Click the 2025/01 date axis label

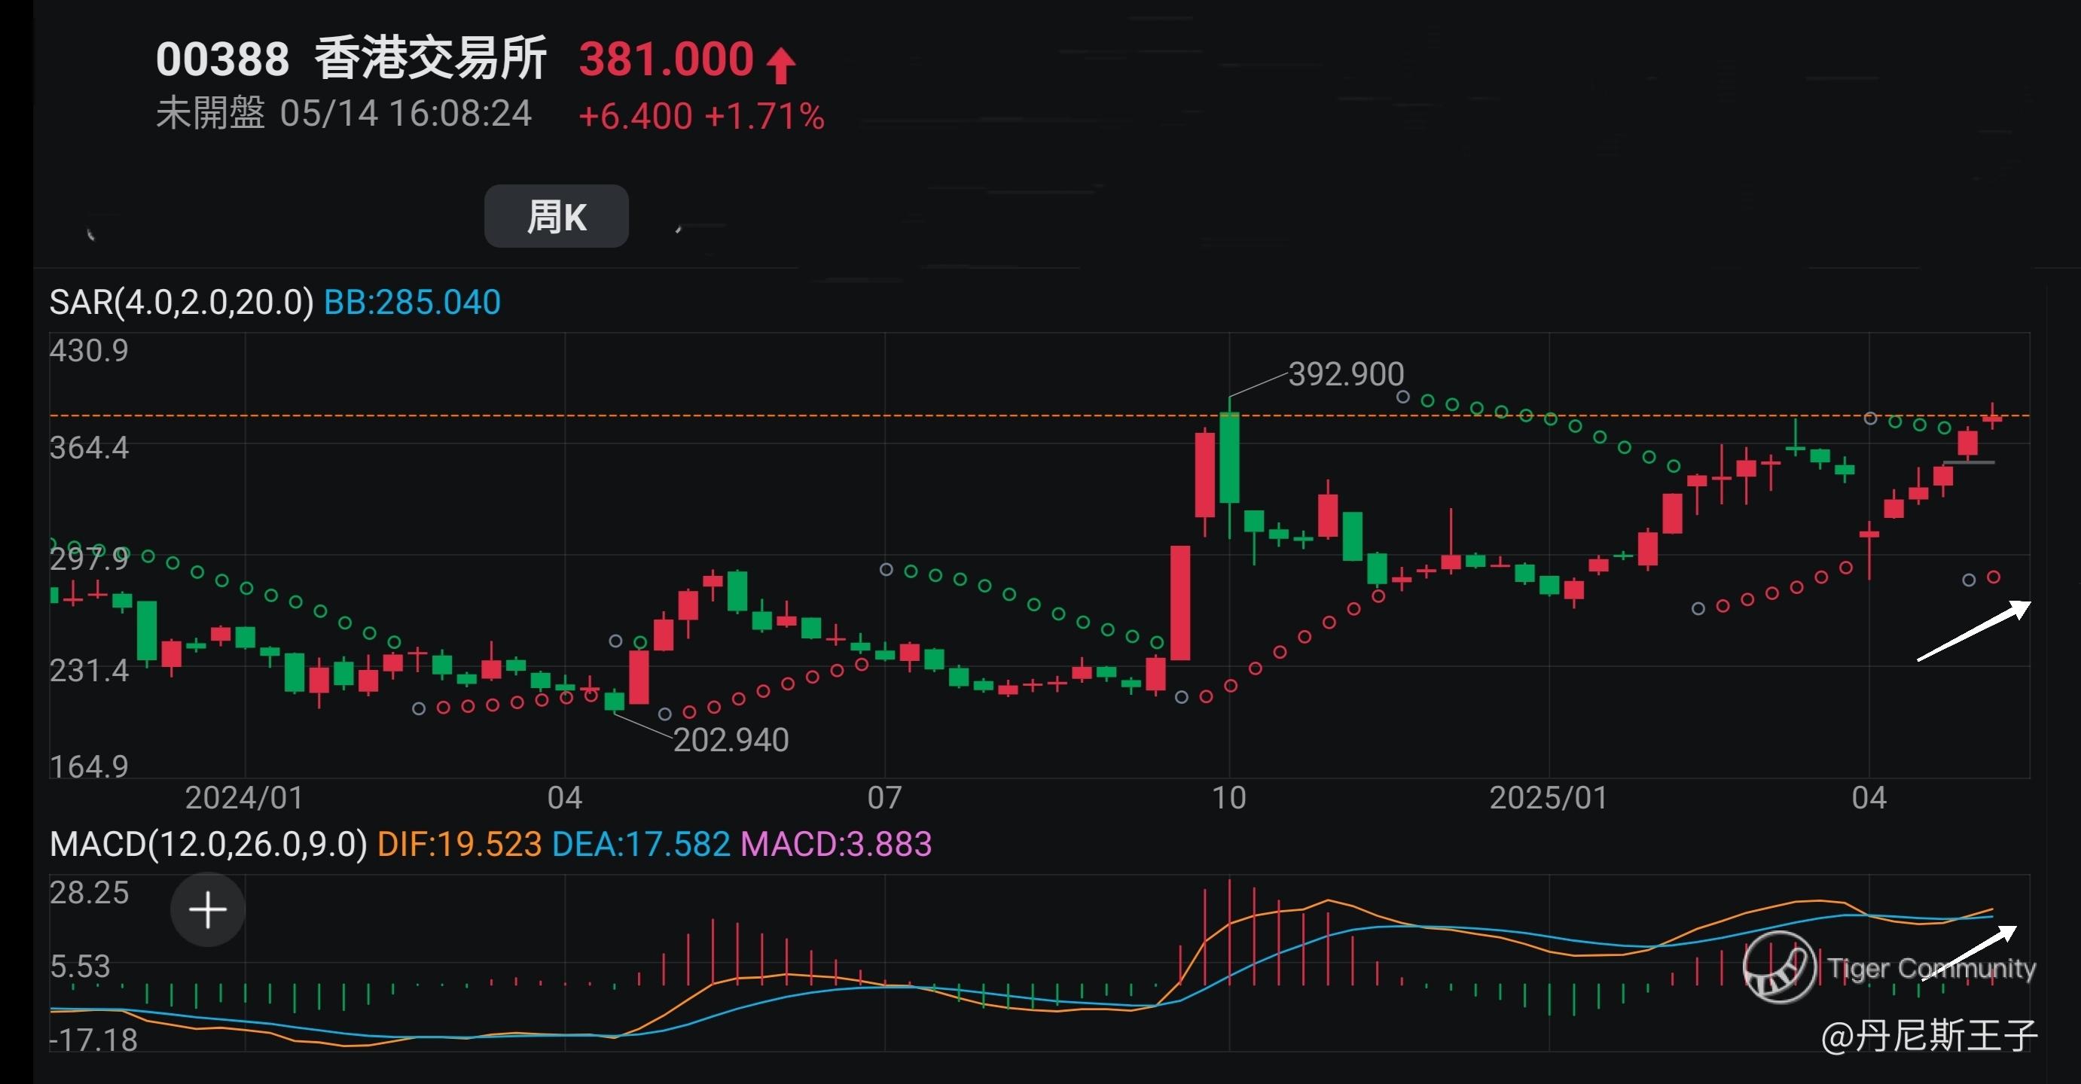coord(1548,797)
